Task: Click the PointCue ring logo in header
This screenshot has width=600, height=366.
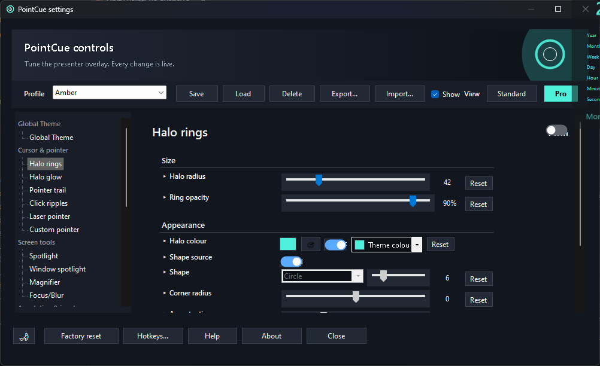Action: pyautogui.click(x=550, y=54)
